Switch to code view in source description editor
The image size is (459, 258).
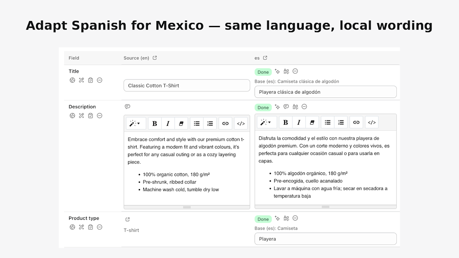click(x=241, y=123)
